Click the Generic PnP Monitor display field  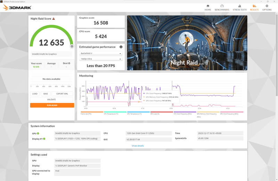tap(77, 166)
